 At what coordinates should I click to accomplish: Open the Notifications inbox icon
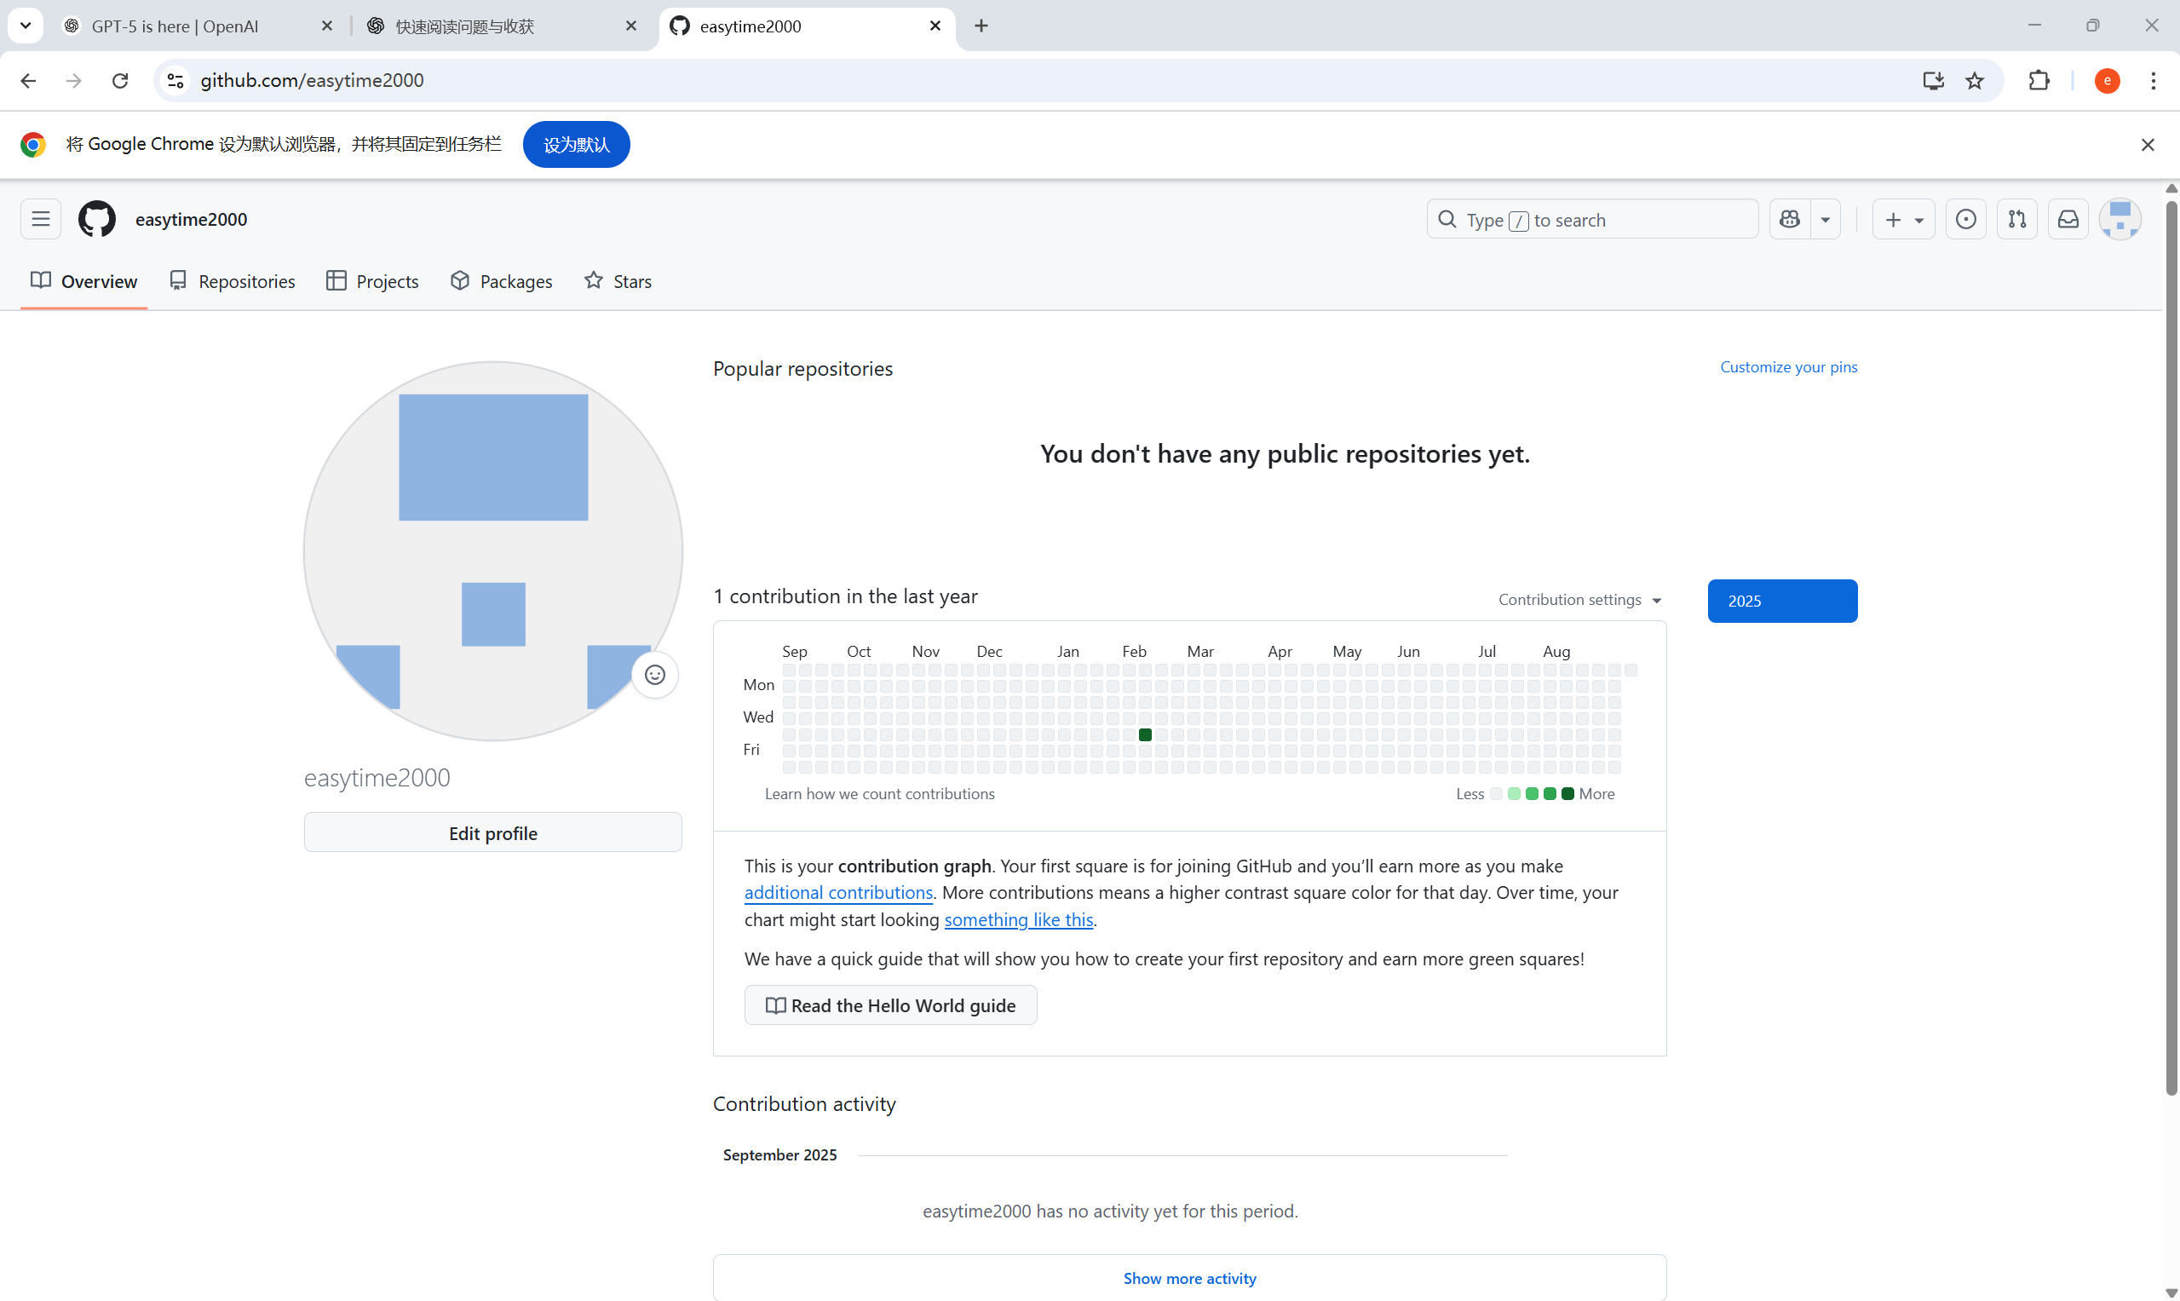pyautogui.click(x=2068, y=219)
